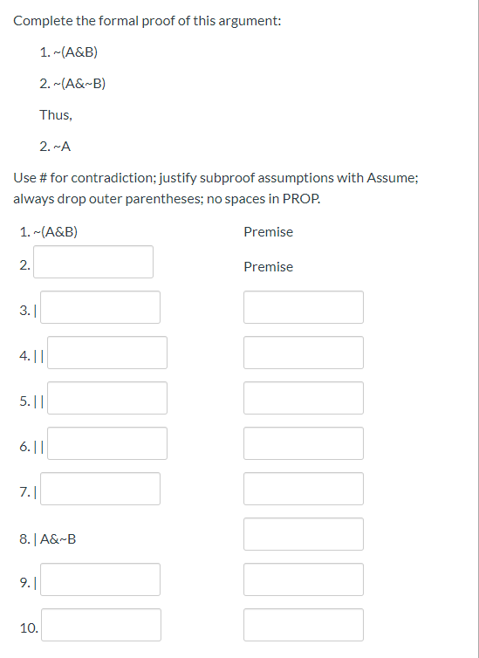Click the line 6 proposition input field

[107, 443]
